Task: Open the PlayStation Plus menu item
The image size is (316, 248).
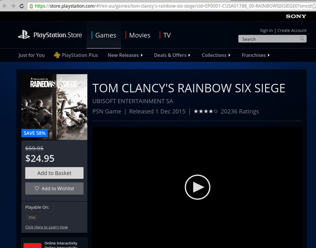Action: [76, 55]
